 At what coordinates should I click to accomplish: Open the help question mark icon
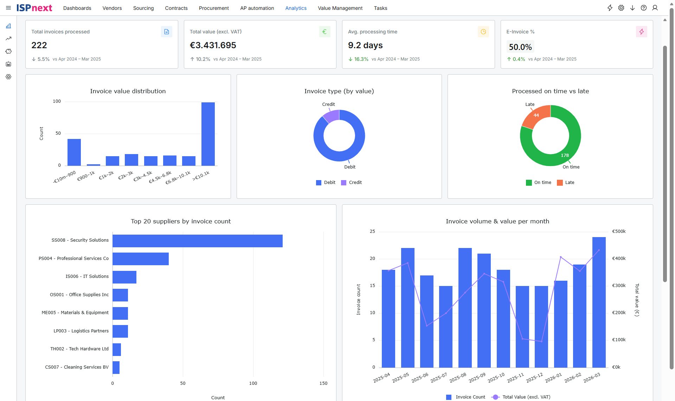(x=644, y=8)
